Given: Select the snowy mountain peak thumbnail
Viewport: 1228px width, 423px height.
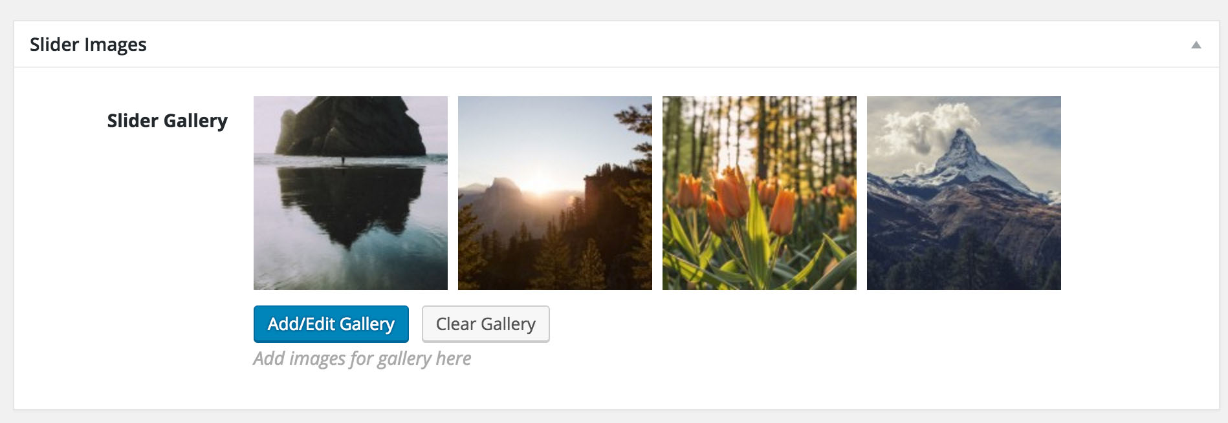Looking at the screenshot, I should (963, 192).
